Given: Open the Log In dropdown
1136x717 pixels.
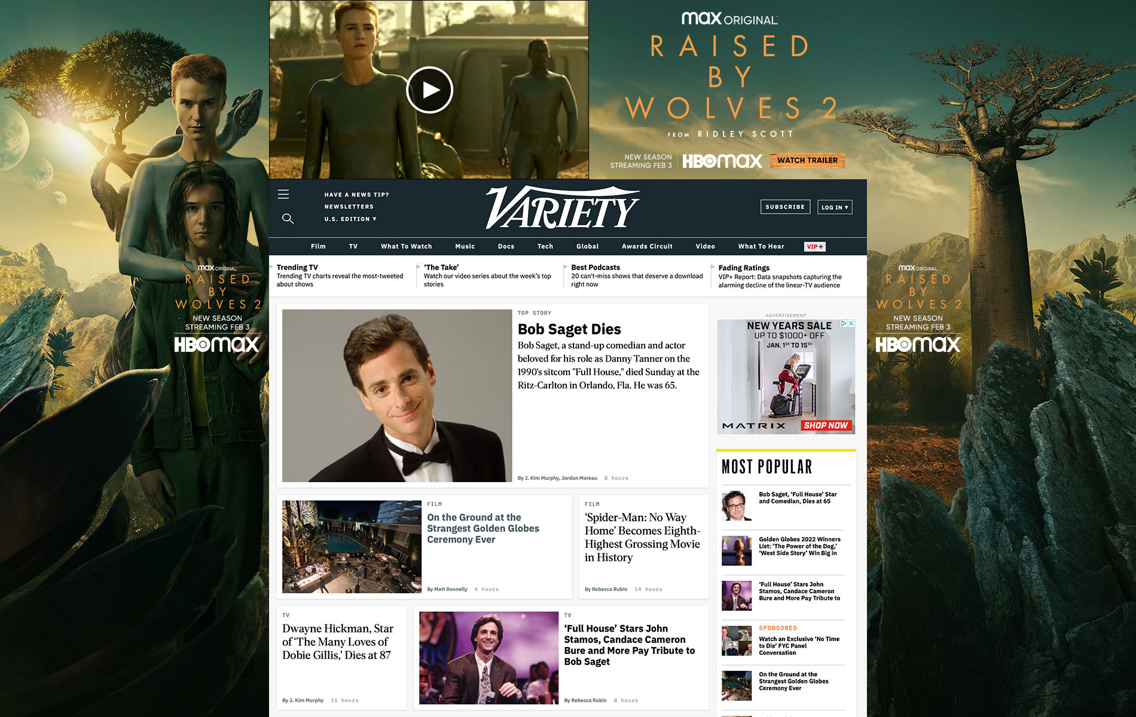Looking at the screenshot, I should [835, 207].
